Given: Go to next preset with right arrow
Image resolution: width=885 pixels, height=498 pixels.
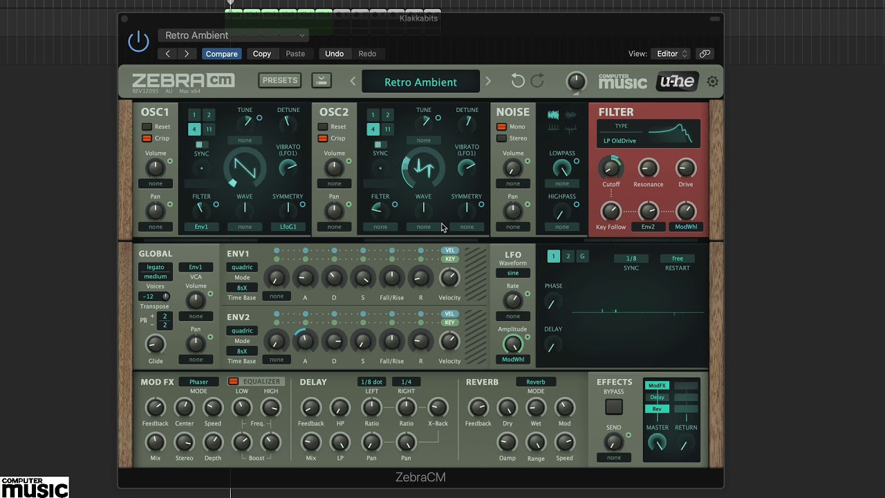Looking at the screenshot, I should [488, 82].
